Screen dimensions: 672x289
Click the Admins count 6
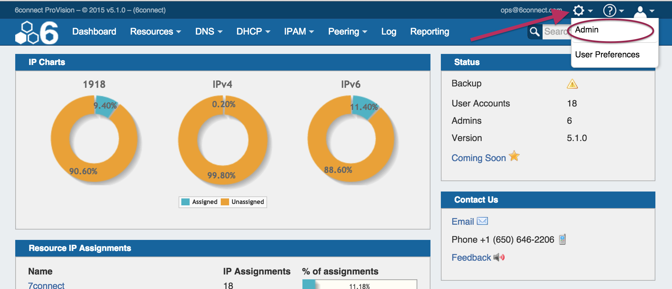(569, 121)
